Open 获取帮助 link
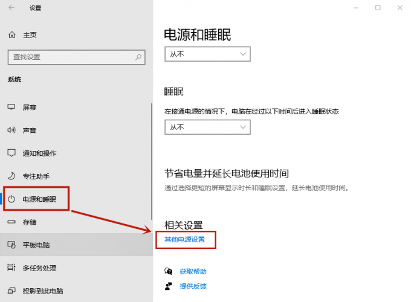This screenshot has width=411, height=302. (x=193, y=271)
